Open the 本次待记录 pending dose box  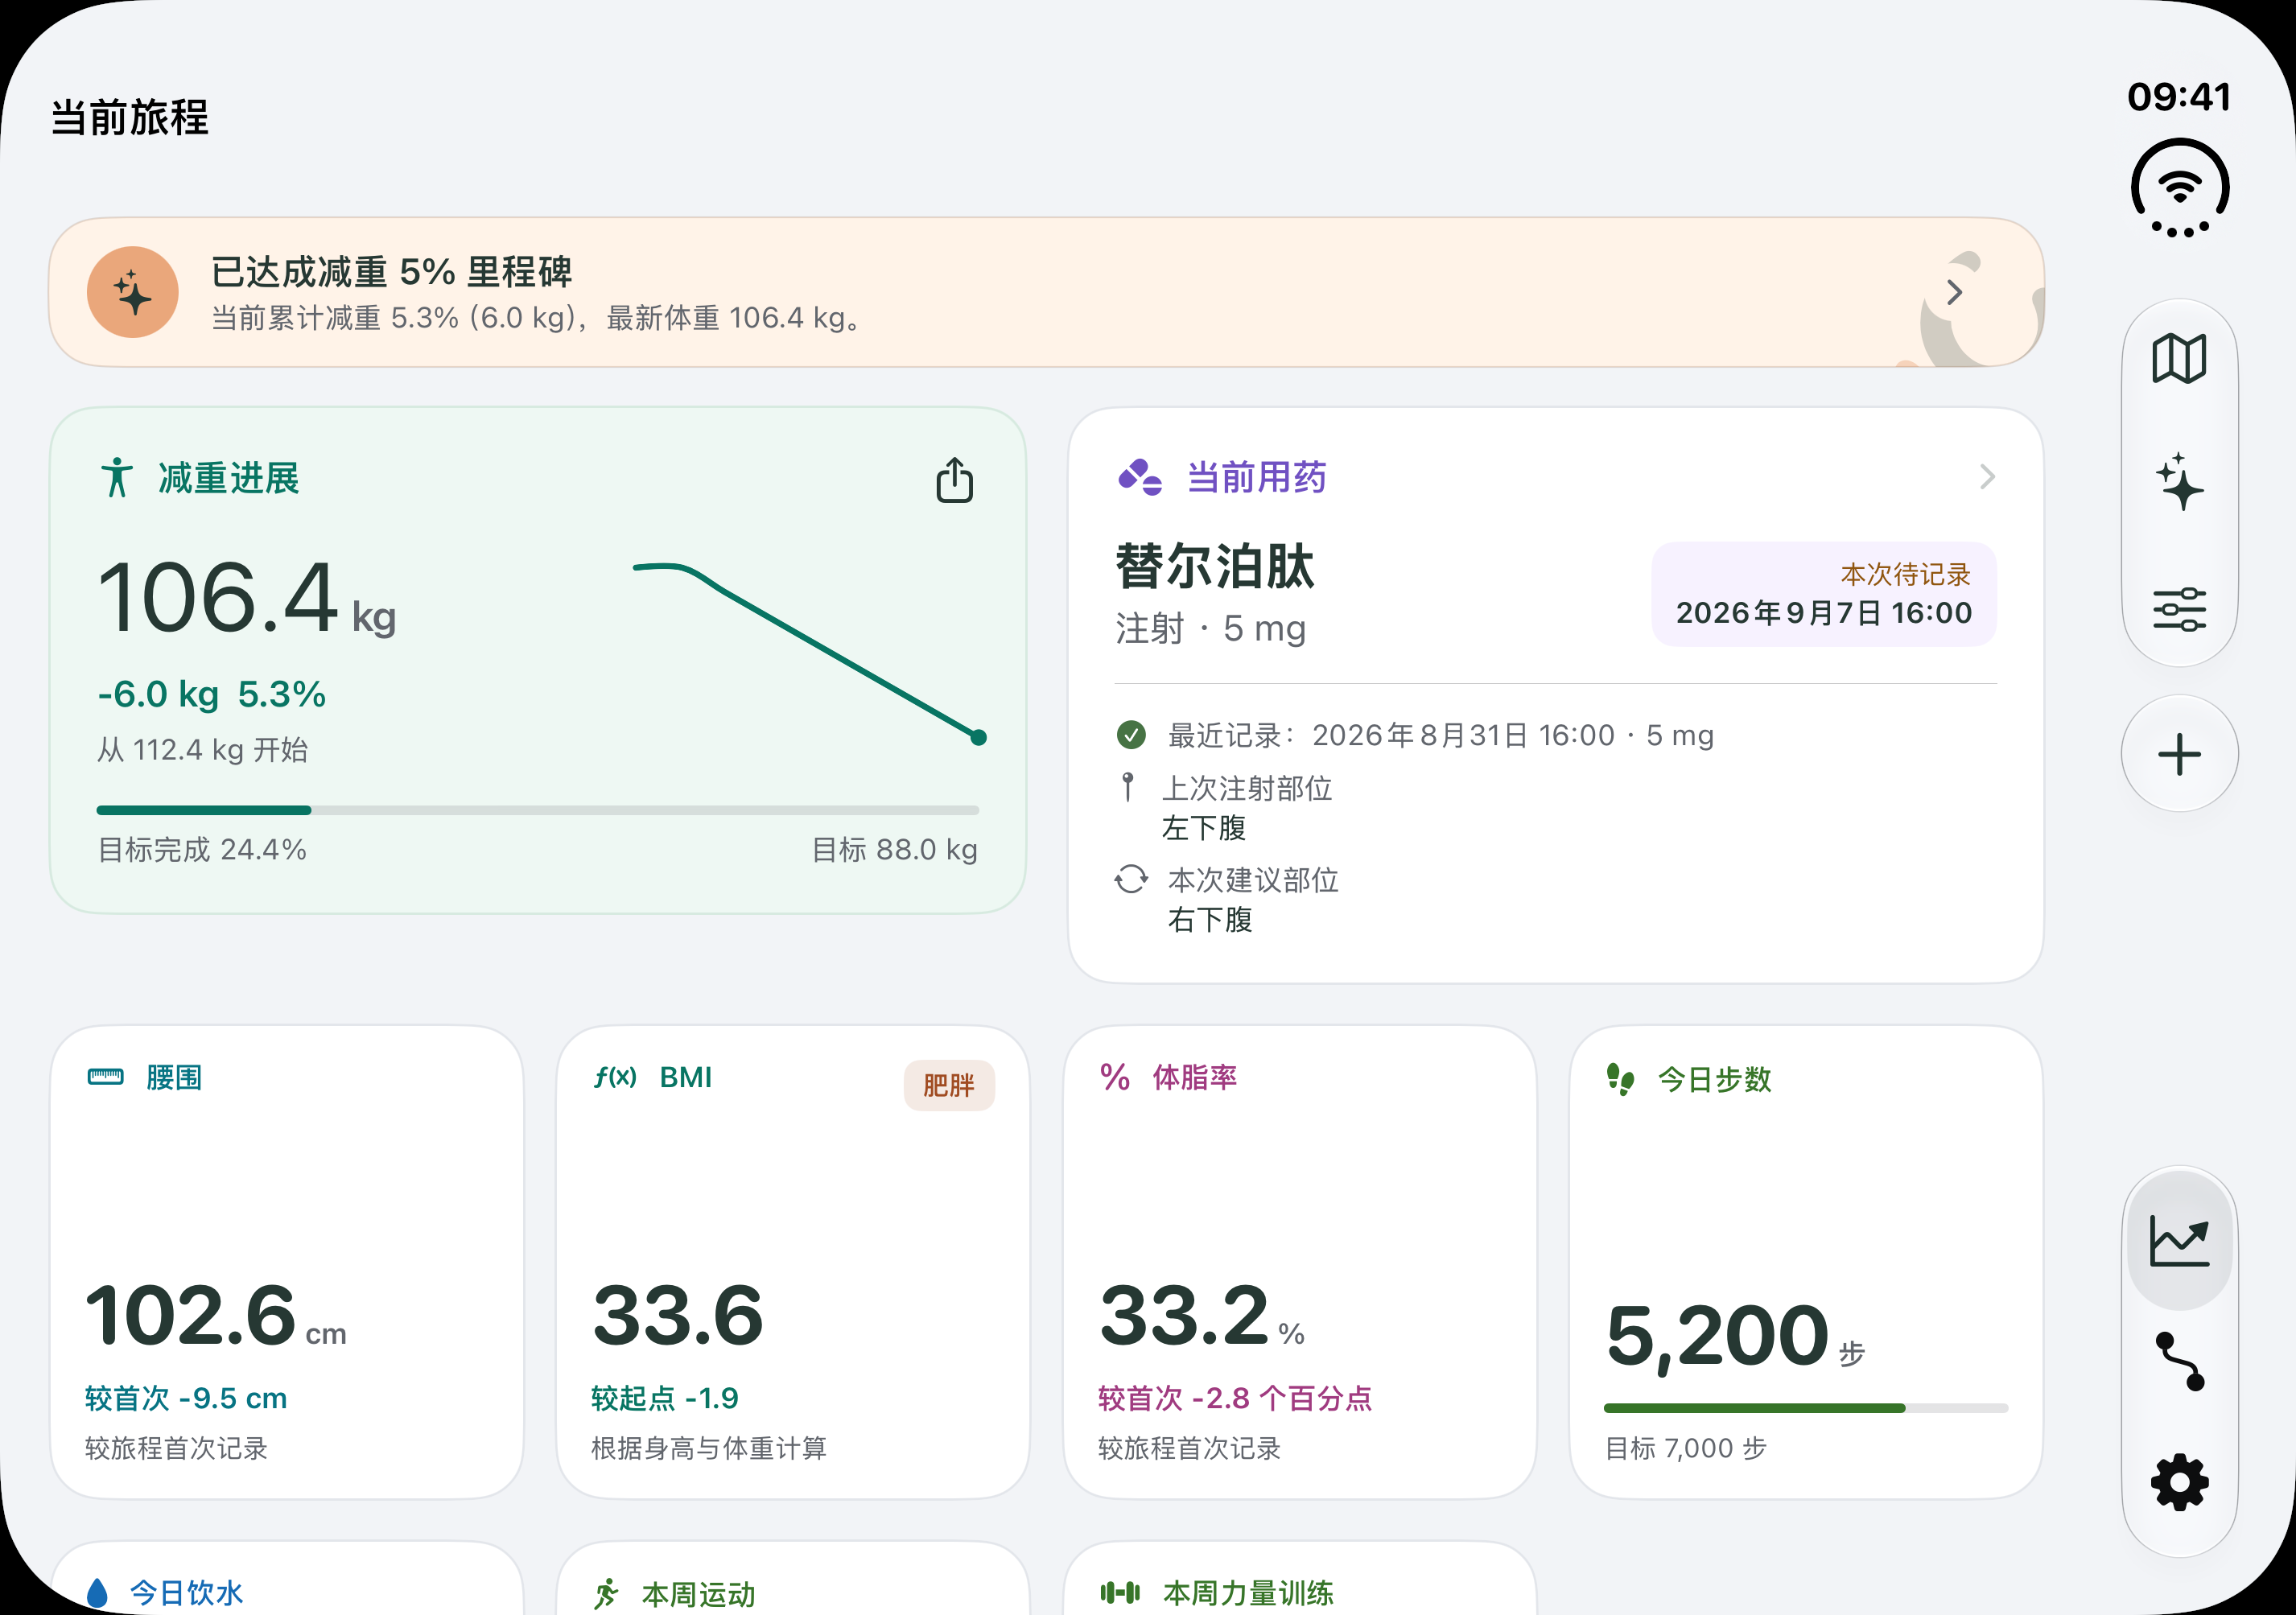point(1823,594)
